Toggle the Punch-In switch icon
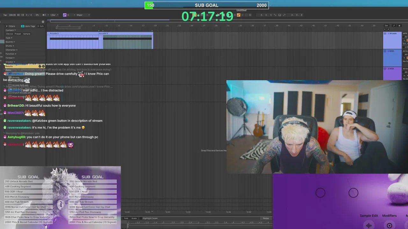The width and height of the screenshot is (408, 229). pyautogui.click(x=275, y=15)
